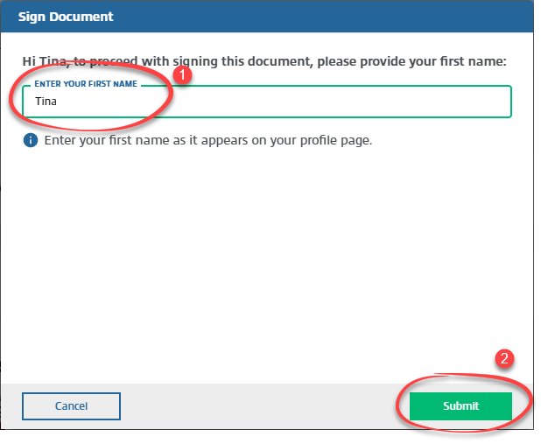Click the Cancel button
This screenshot has height=444, width=541.
pyautogui.click(x=71, y=406)
